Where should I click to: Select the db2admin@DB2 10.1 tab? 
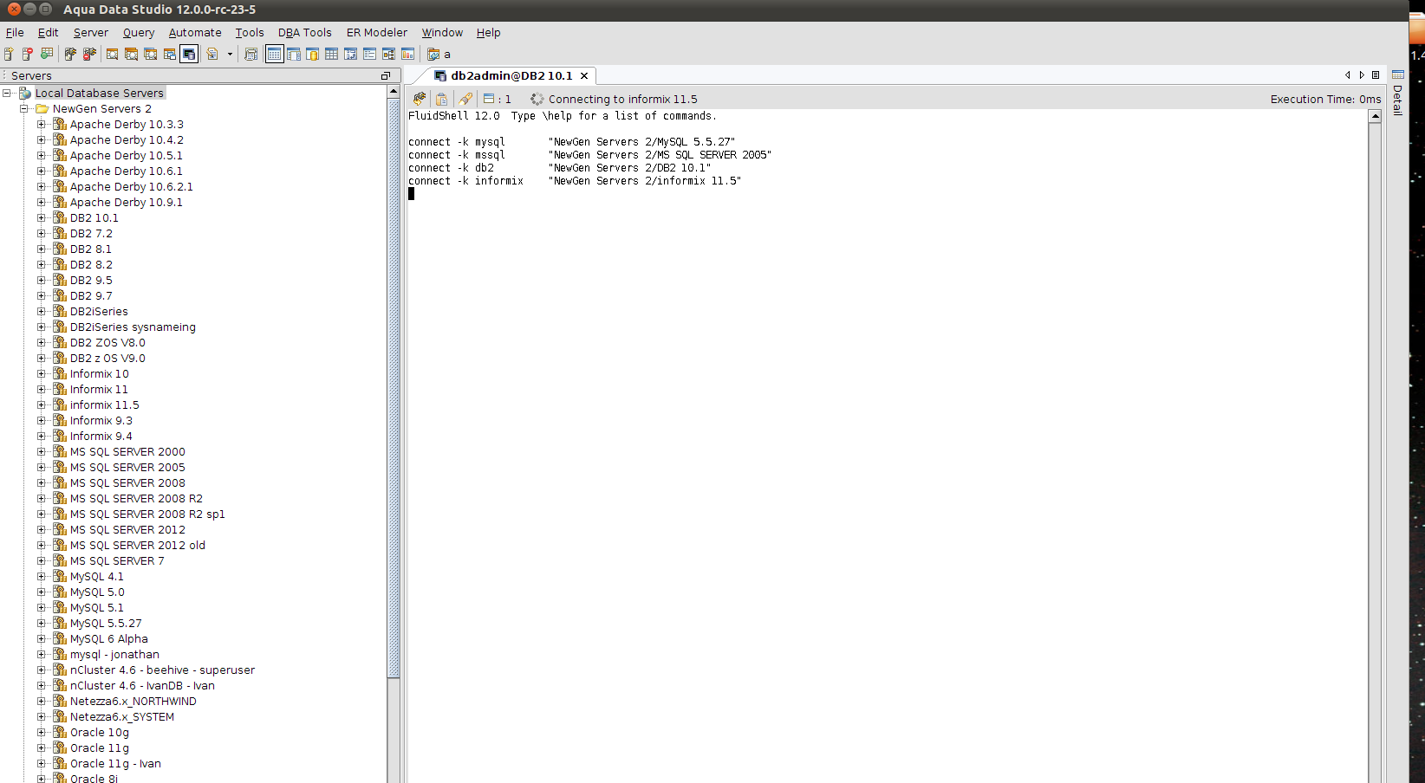[511, 76]
